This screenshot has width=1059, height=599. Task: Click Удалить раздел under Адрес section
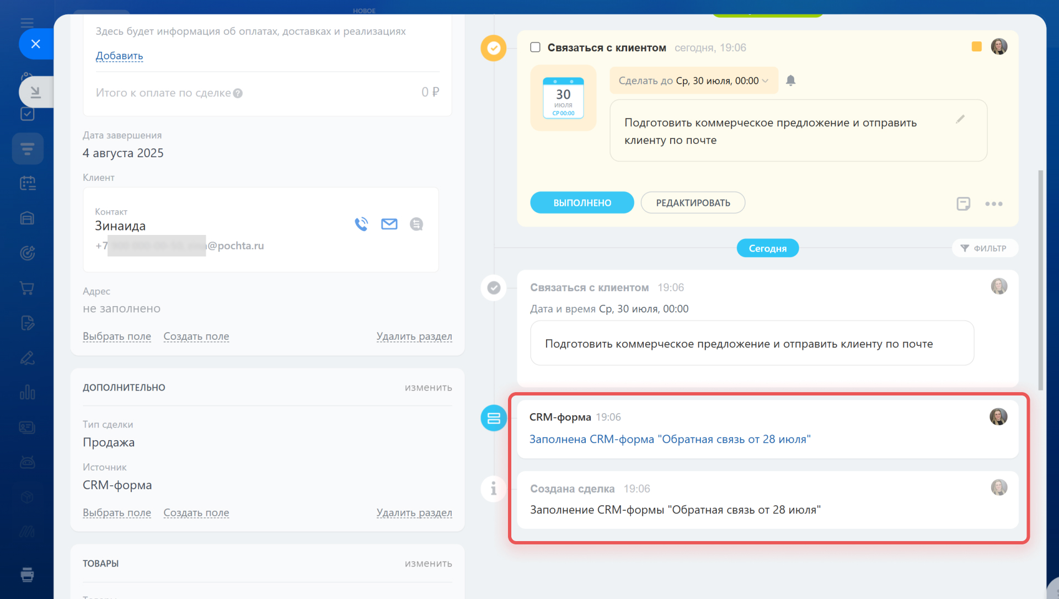414,336
